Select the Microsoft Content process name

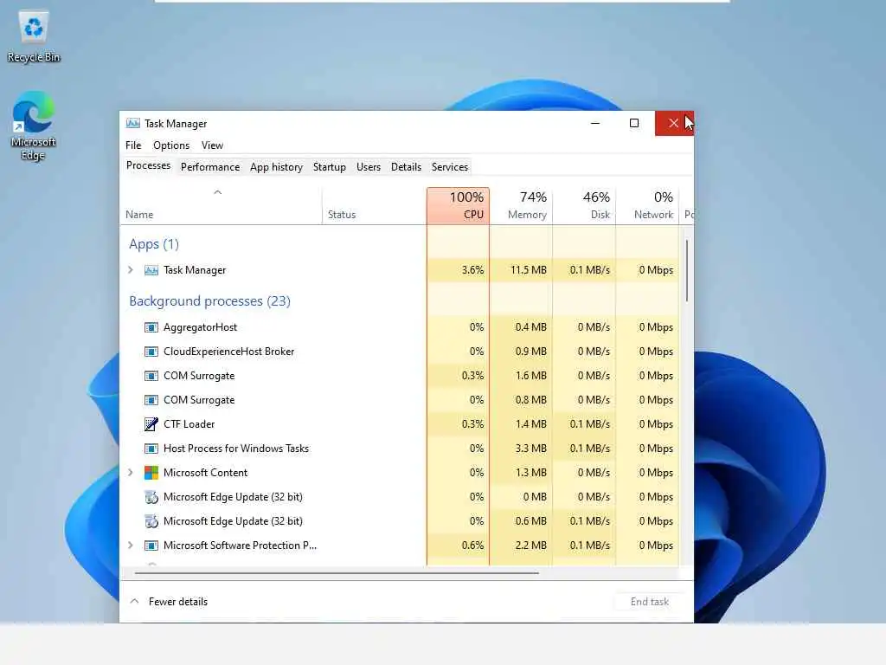coord(205,473)
